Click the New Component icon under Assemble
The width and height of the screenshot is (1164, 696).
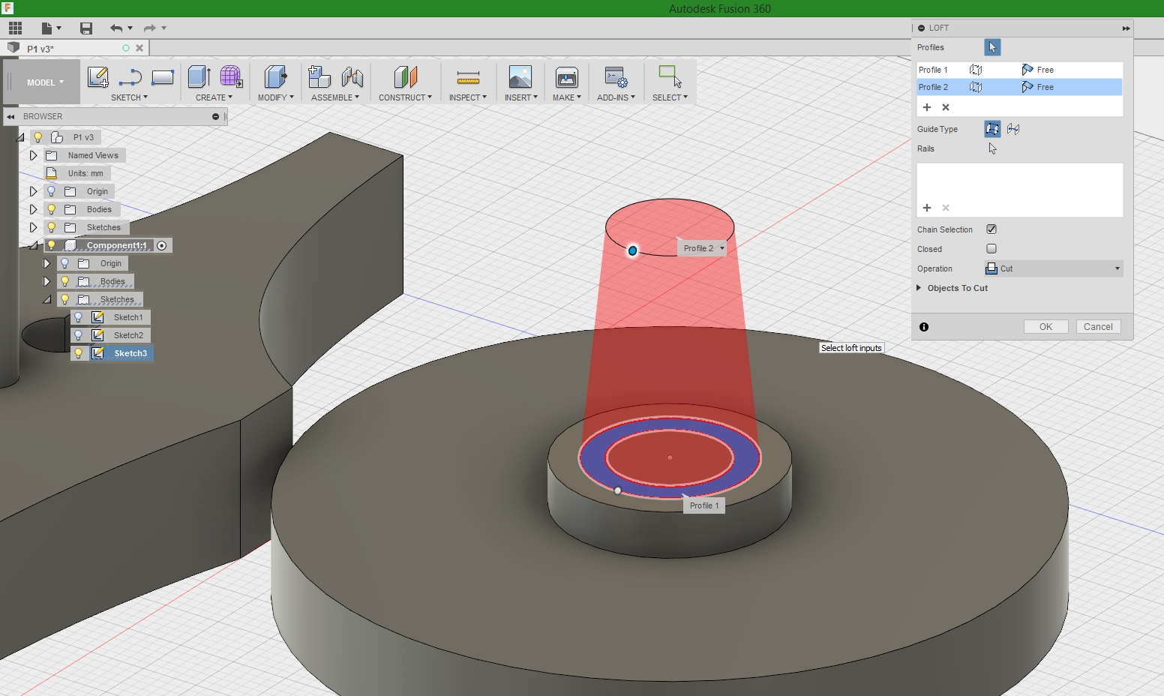(319, 76)
